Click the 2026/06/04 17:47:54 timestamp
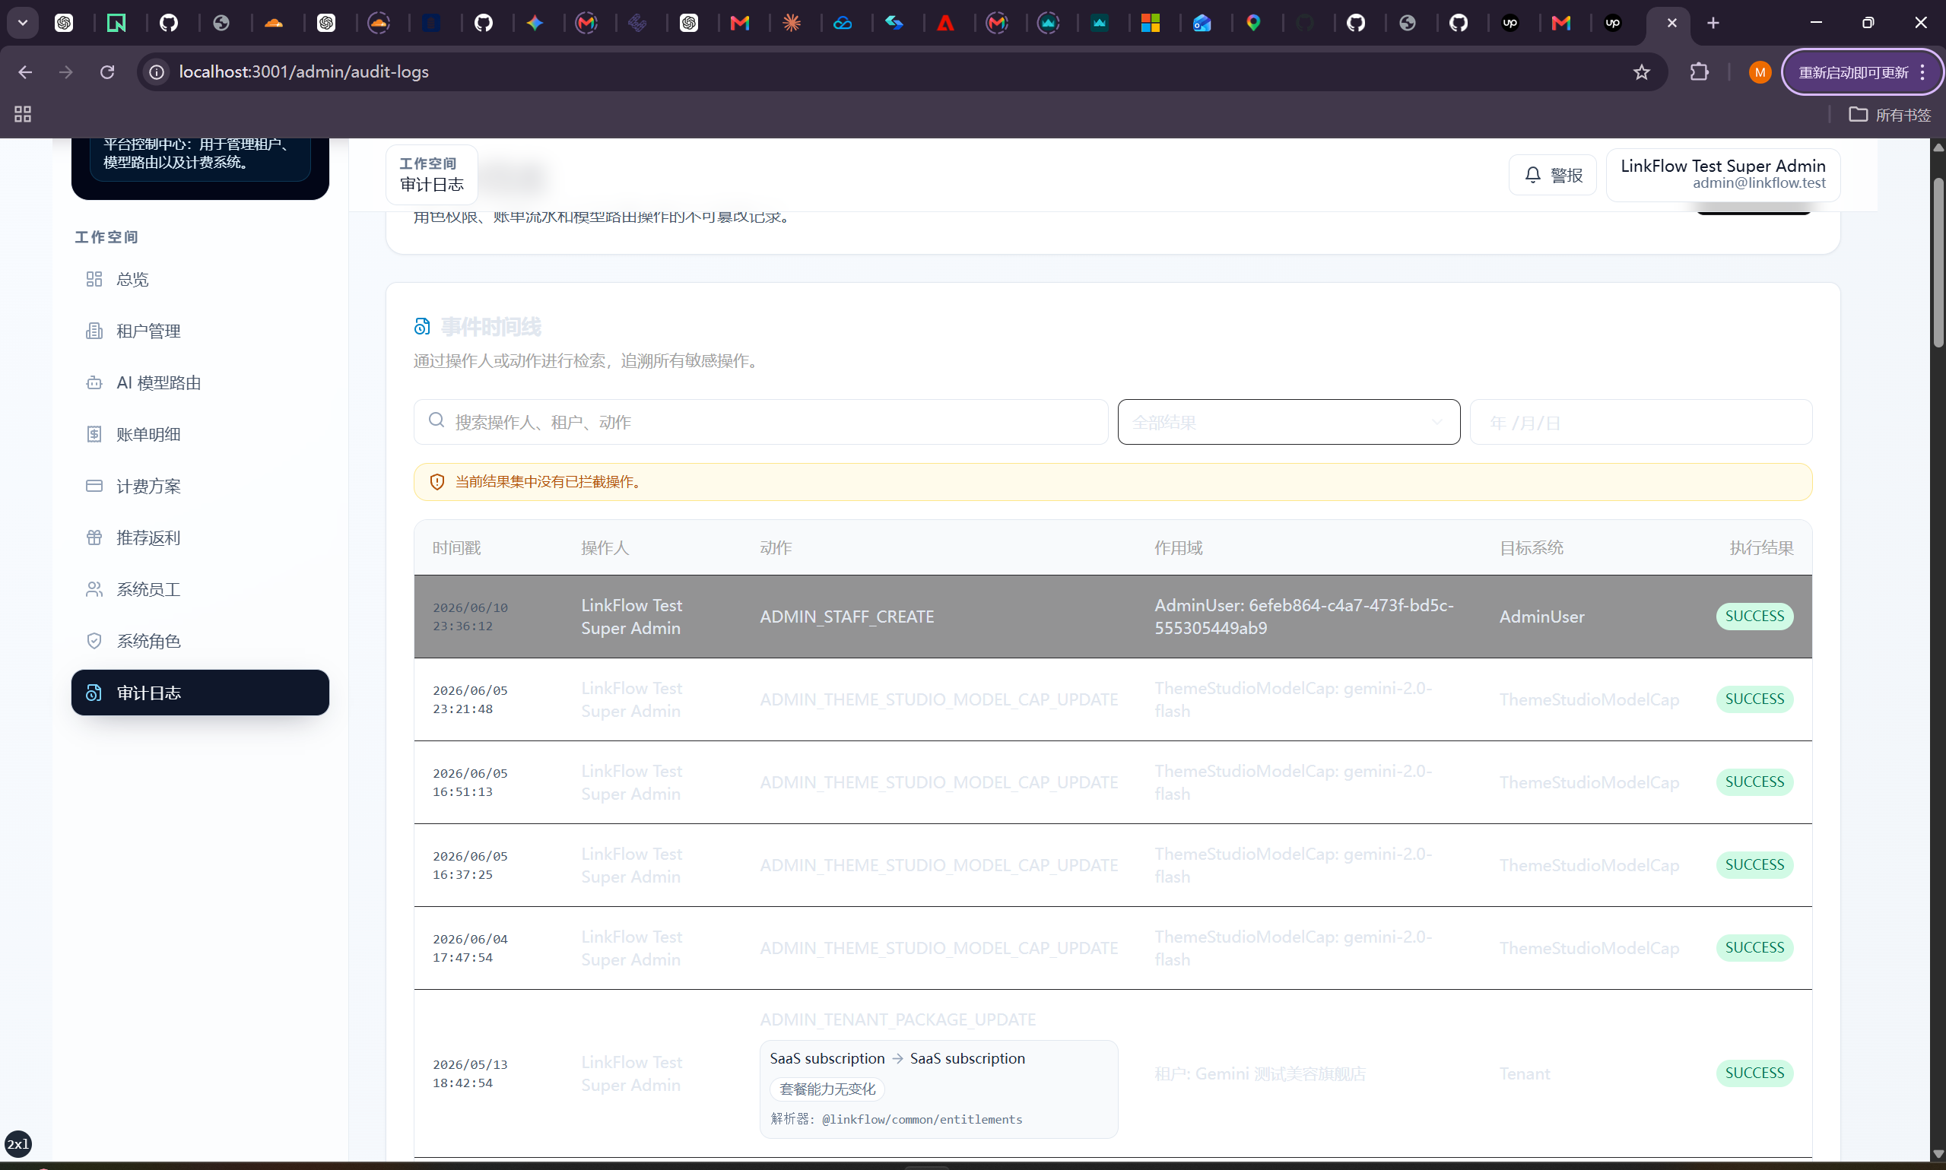 point(470,948)
